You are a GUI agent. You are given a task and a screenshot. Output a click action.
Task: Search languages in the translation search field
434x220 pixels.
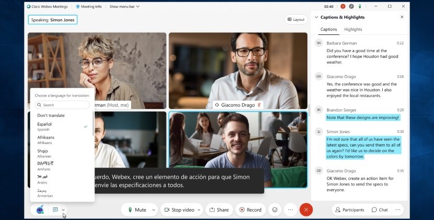[x=62, y=105]
